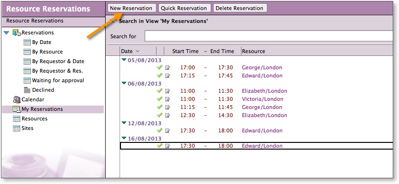Click the Sites view icon
Image resolution: width=399 pixels, height=184 pixels.
16,128
